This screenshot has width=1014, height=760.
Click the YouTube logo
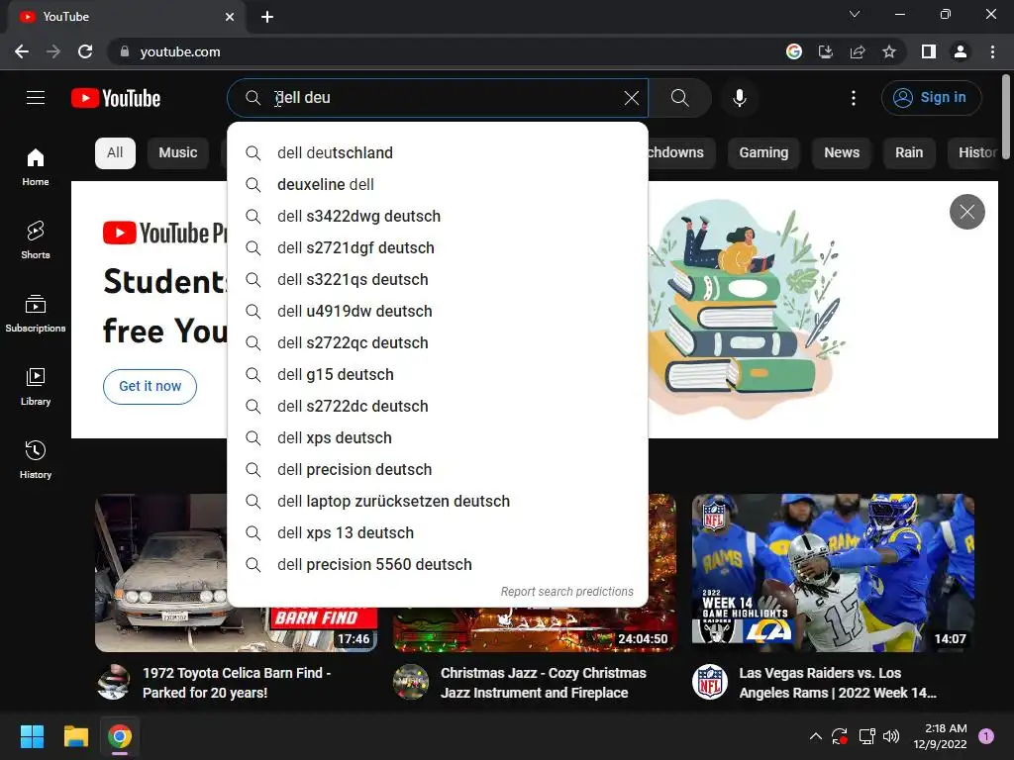tap(116, 98)
